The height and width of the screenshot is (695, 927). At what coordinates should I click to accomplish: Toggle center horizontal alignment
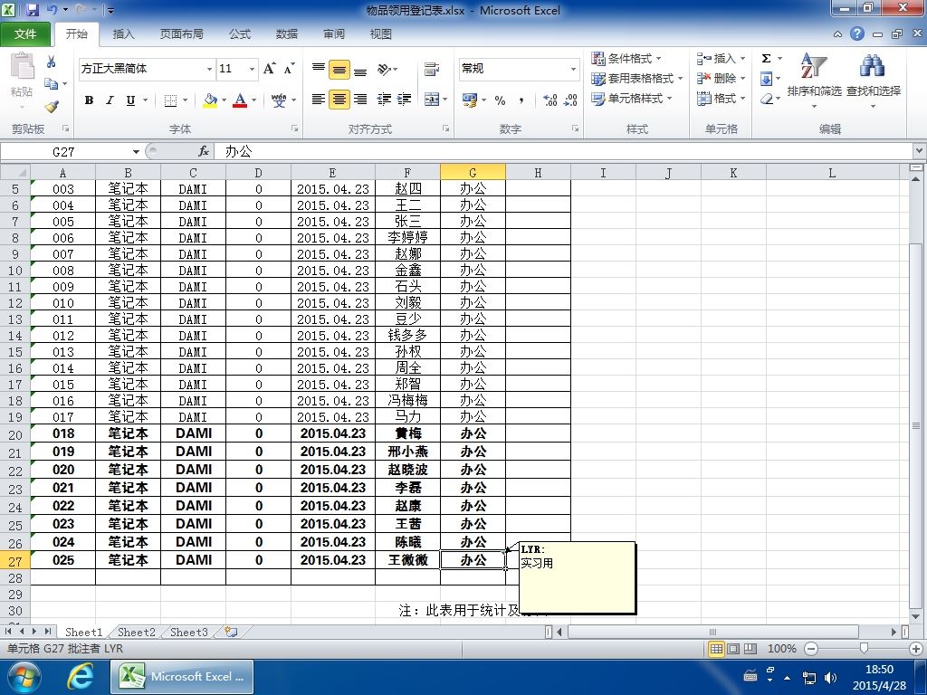(x=339, y=100)
